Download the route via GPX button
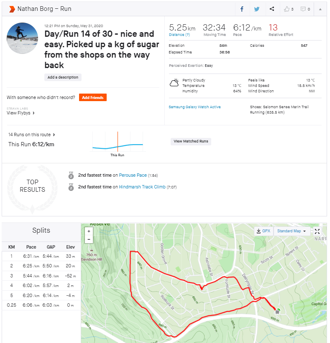Screen dimensions: 330x343 (x=263, y=231)
